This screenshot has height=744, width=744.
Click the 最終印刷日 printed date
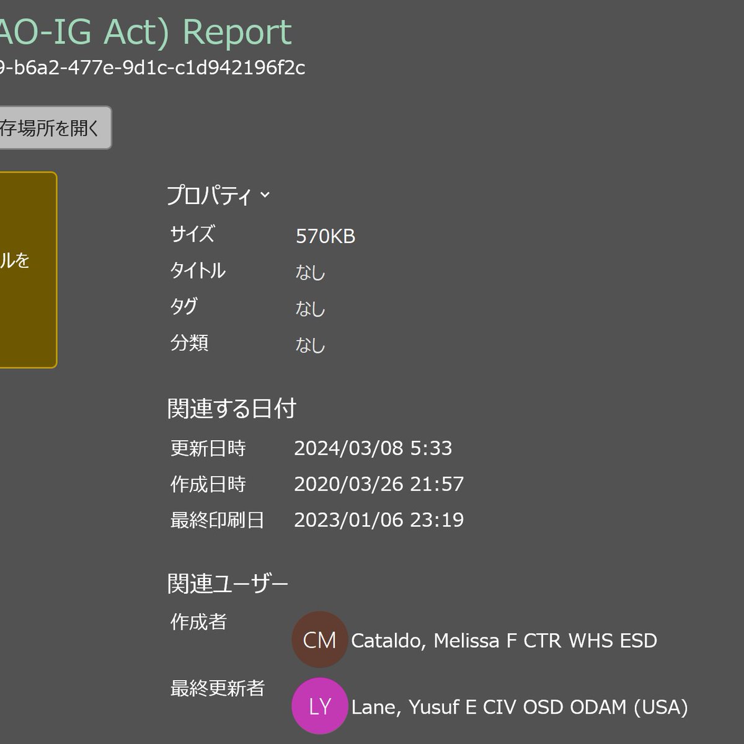(380, 520)
